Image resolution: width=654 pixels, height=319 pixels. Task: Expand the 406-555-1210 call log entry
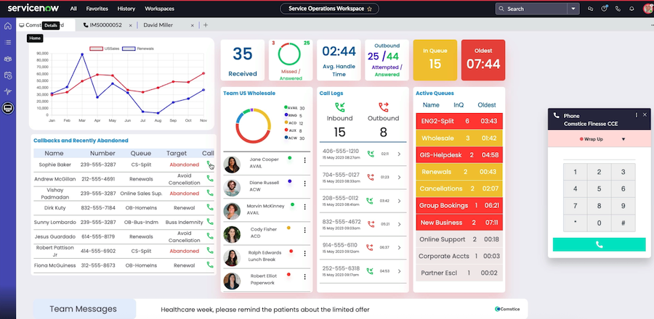coord(399,154)
